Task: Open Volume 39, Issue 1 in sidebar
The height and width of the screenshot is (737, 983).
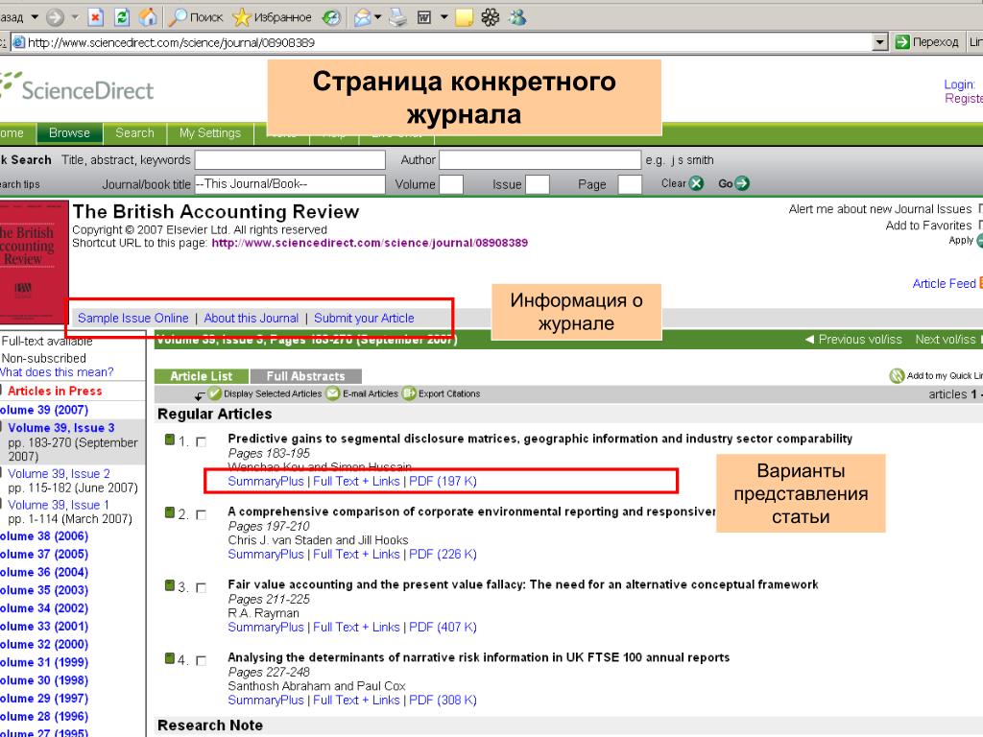Action: pyautogui.click(x=59, y=505)
